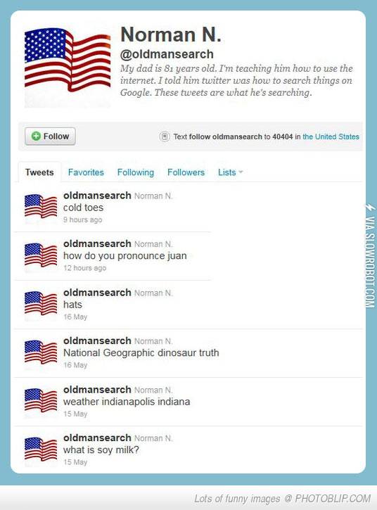The width and height of the screenshot is (377, 510).
Task: Click flag avatar beside 'soy milk' tweet
Action: tap(41, 451)
